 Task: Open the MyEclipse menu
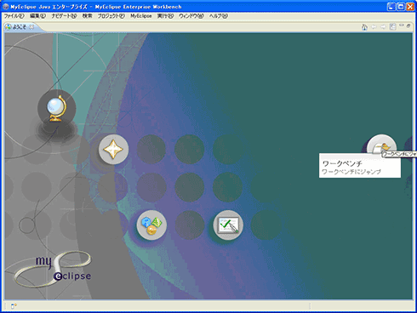pyautogui.click(x=141, y=16)
